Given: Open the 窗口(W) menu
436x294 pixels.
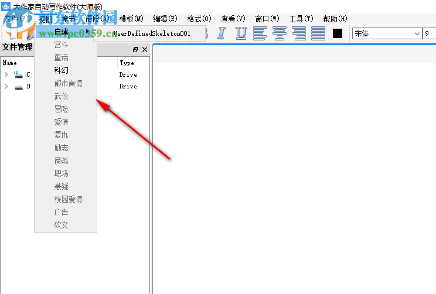Looking at the screenshot, I should pos(267,19).
